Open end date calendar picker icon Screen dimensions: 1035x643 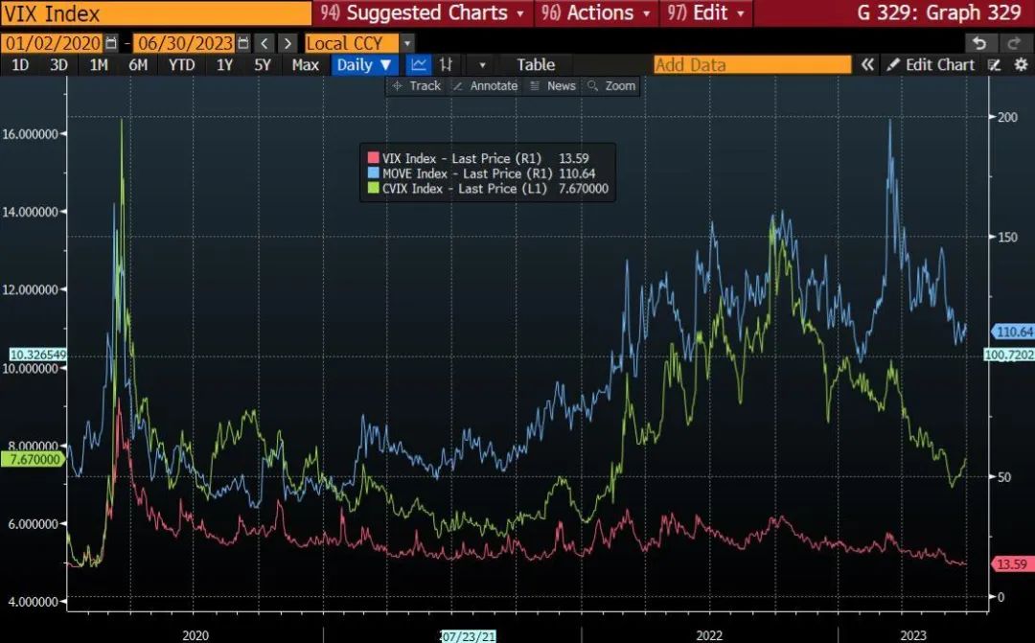[242, 43]
